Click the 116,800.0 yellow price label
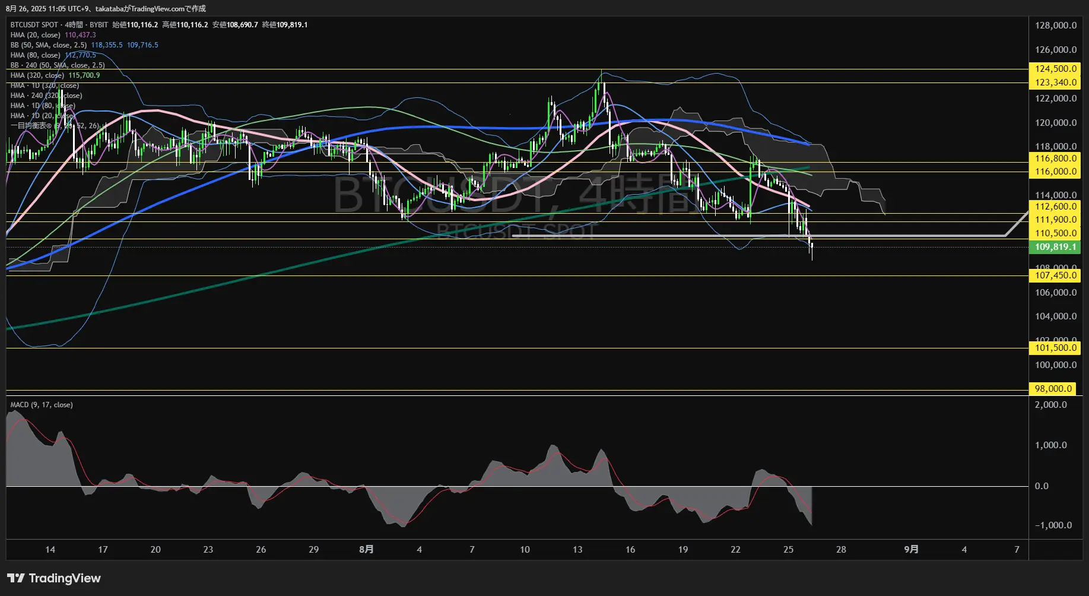 pos(1055,158)
